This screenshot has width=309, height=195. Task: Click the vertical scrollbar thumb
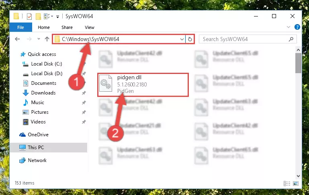click(x=298, y=63)
